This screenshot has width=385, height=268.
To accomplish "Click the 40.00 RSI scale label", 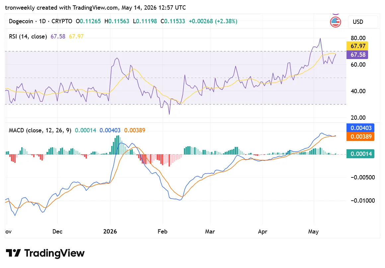I will coord(358,91).
